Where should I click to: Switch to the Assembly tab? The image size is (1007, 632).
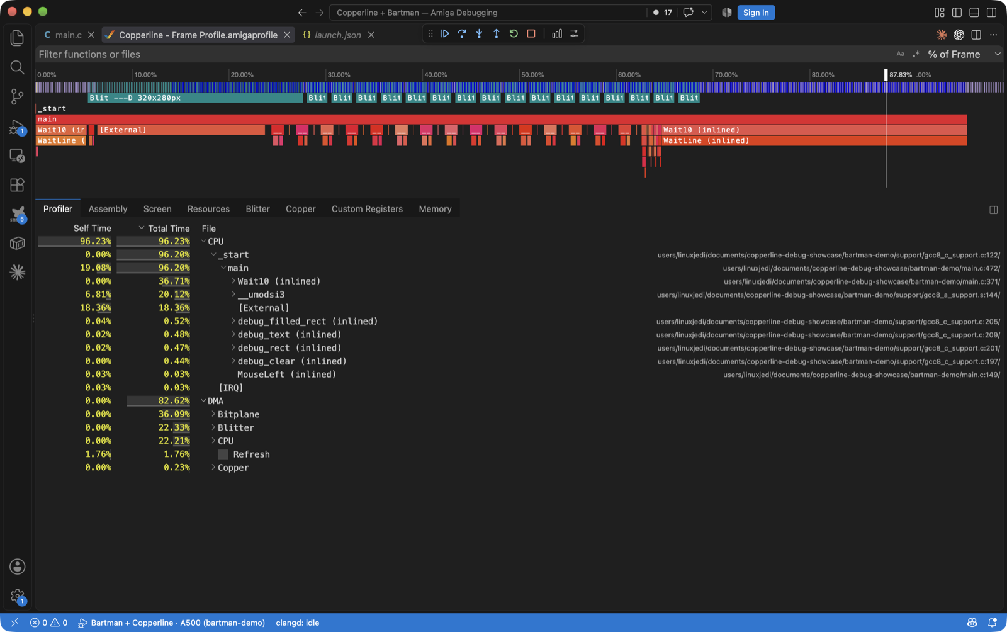(x=108, y=209)
